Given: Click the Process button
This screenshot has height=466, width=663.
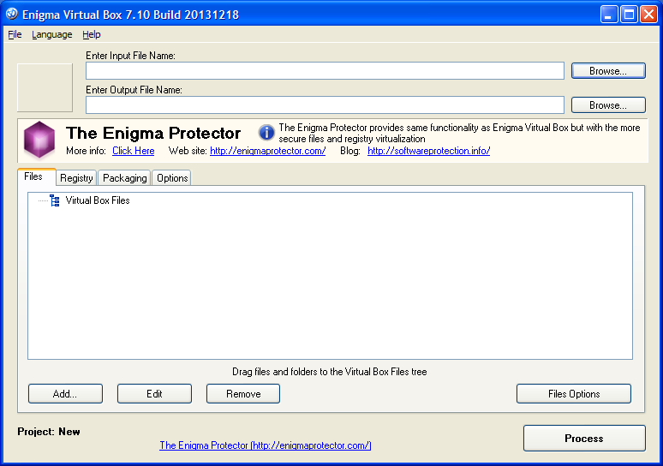Looking at the screenshot, I should pyautogui.click(x=584, y=438).
